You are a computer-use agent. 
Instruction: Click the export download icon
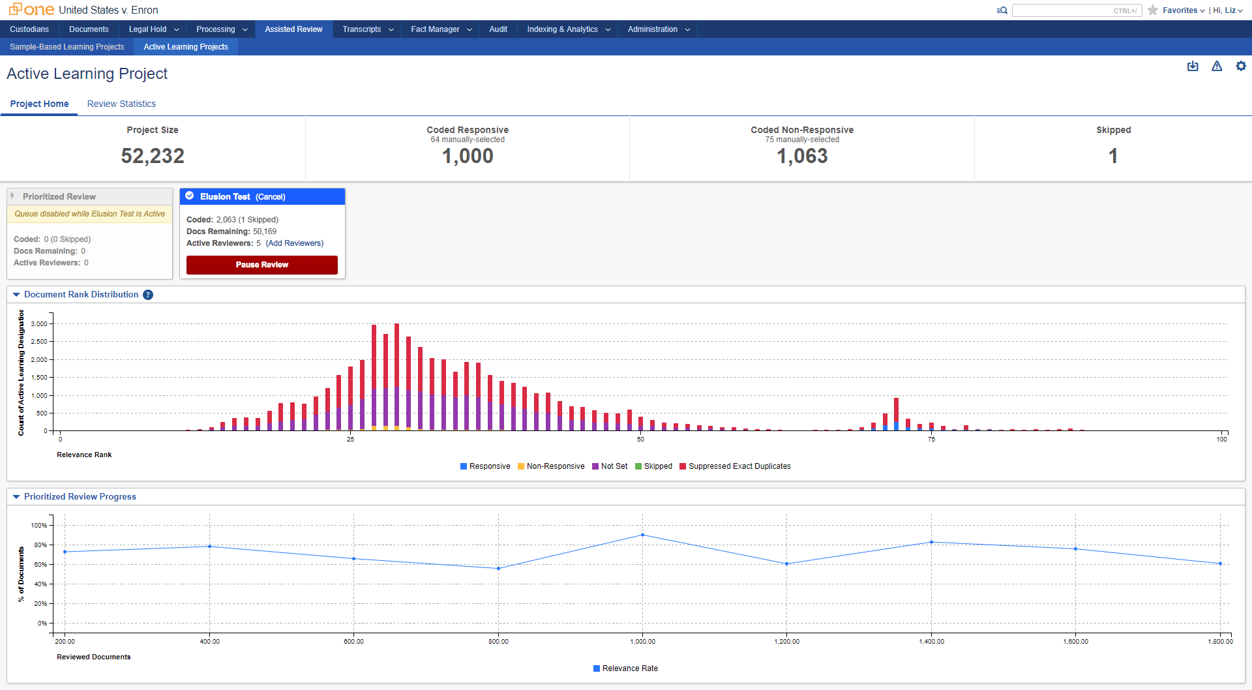pyautogui.click(x=1193, y=67)
